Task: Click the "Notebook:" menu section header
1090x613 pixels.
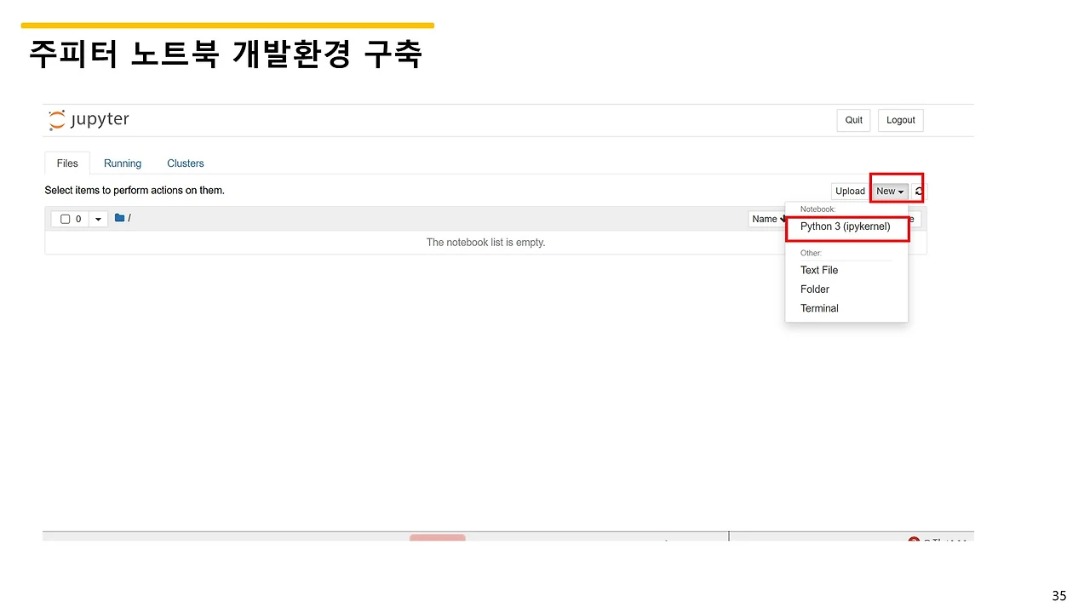Action: [818, 209]
